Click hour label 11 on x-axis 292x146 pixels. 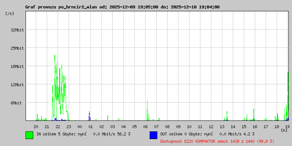[x=200, y=127]
